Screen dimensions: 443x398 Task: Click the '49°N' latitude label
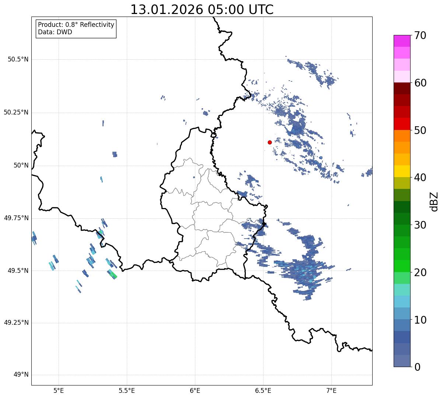point(21,375)
